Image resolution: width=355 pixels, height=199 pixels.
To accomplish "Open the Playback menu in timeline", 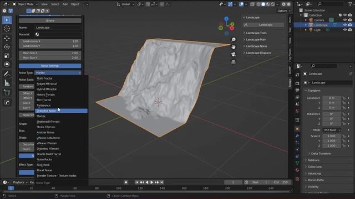I will pos(19,182).
